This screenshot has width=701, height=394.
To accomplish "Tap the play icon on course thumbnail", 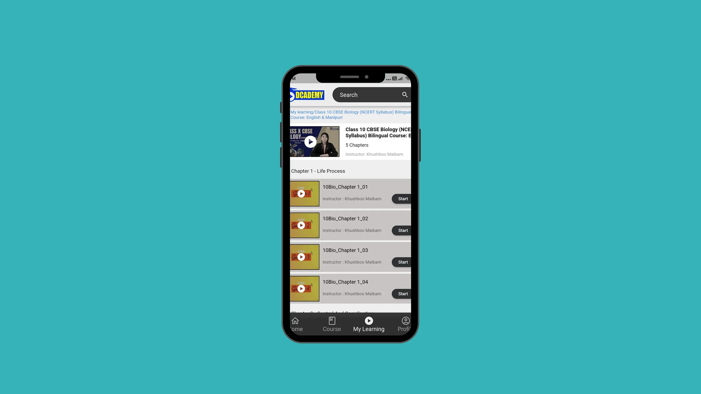I will point(310,142).
